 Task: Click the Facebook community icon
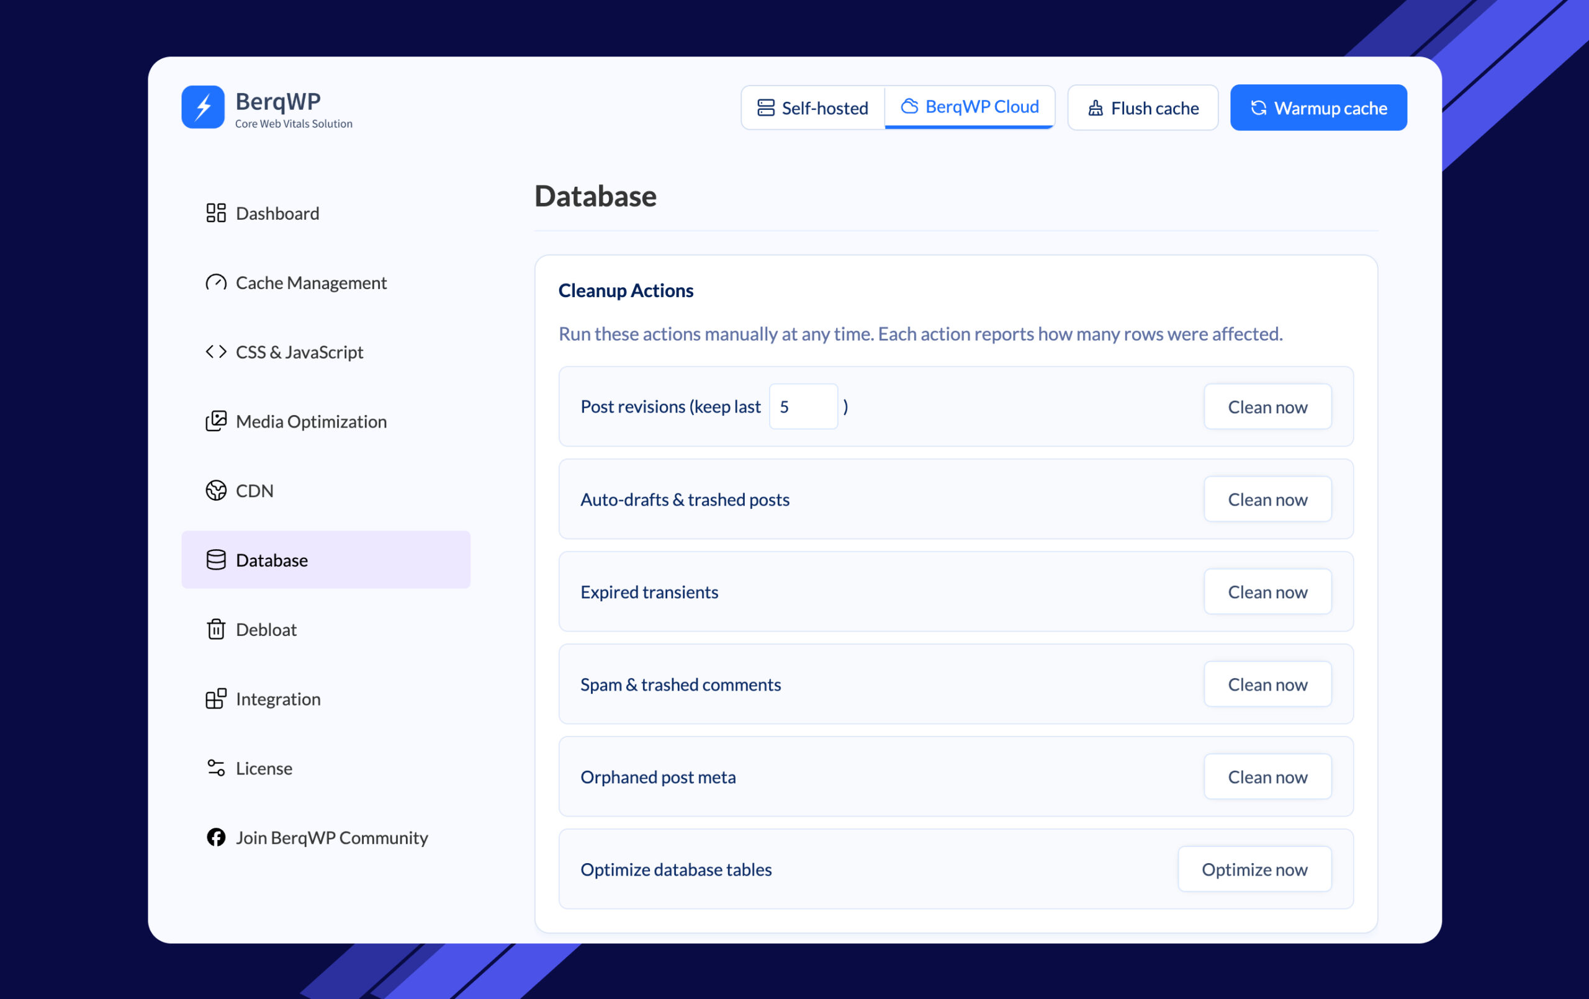pos(216,836)
